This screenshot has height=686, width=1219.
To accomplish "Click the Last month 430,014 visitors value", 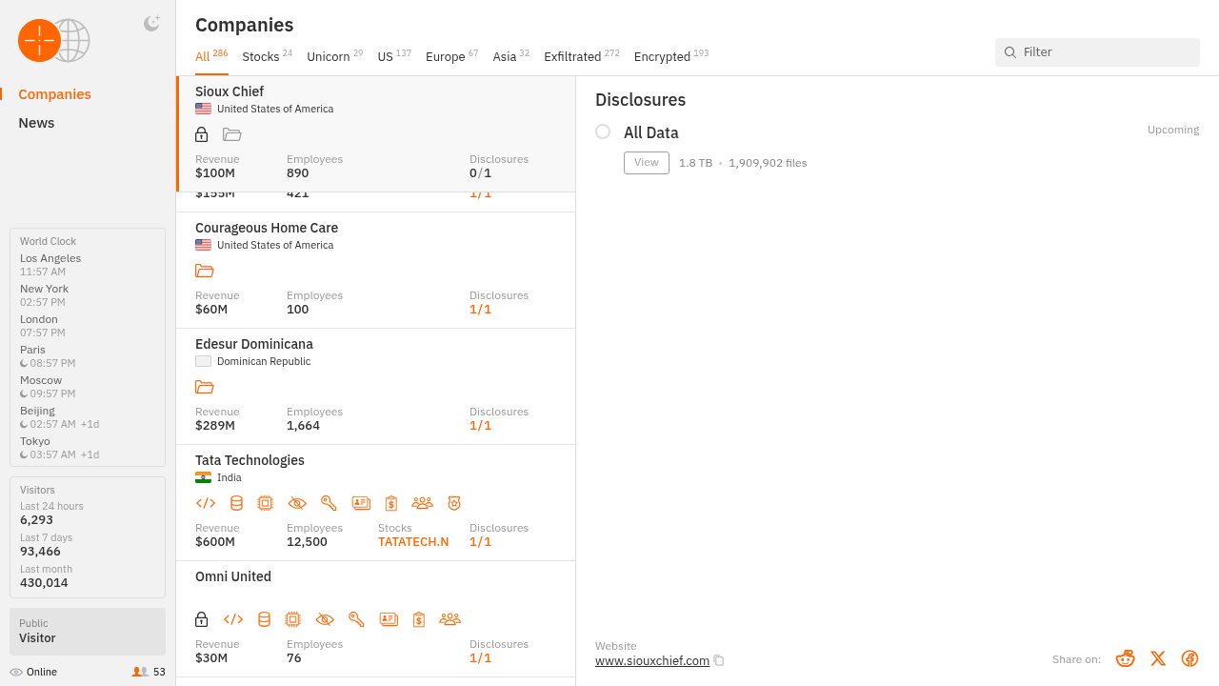I will coord(44,583).
